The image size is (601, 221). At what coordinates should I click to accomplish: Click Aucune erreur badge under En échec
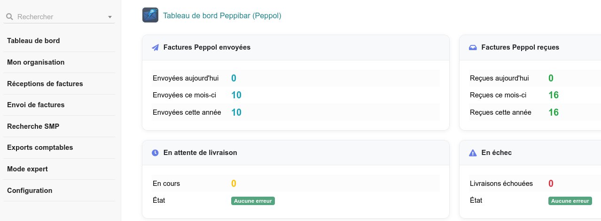[570, 201]
